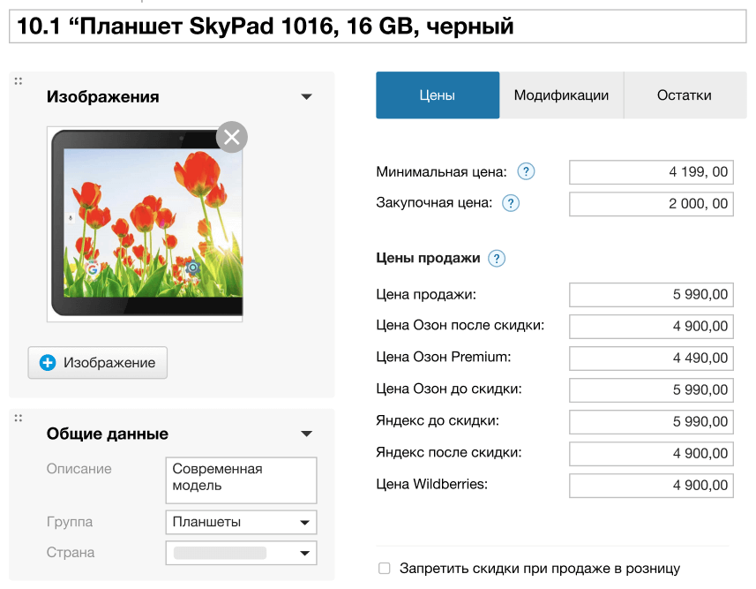Click the Цена Wildberries price field
This screenshot has width=756, height=589.
[651, 486]
